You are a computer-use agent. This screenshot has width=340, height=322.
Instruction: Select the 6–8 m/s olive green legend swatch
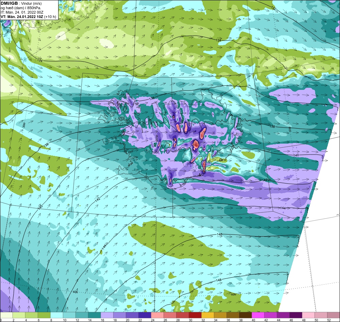coord(44,315)
